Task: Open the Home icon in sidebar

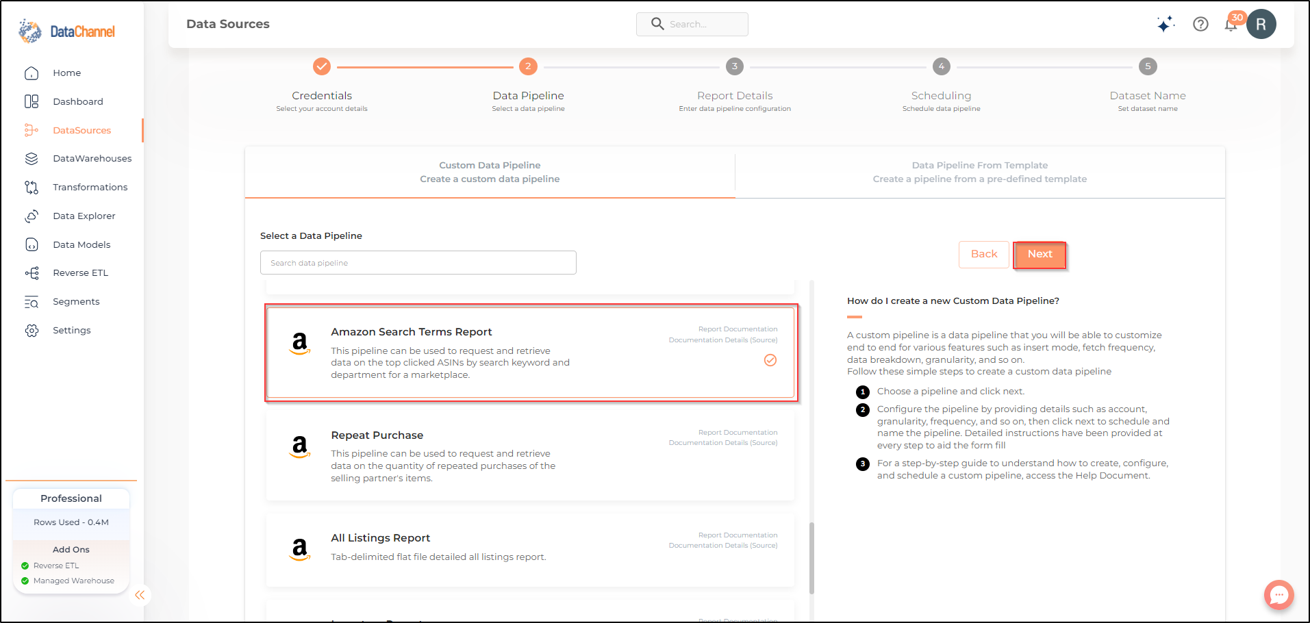Action: 32,73
